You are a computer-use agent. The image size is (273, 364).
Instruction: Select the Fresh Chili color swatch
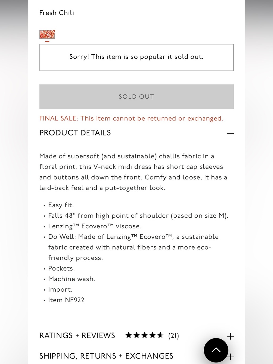tap(47, 34)
